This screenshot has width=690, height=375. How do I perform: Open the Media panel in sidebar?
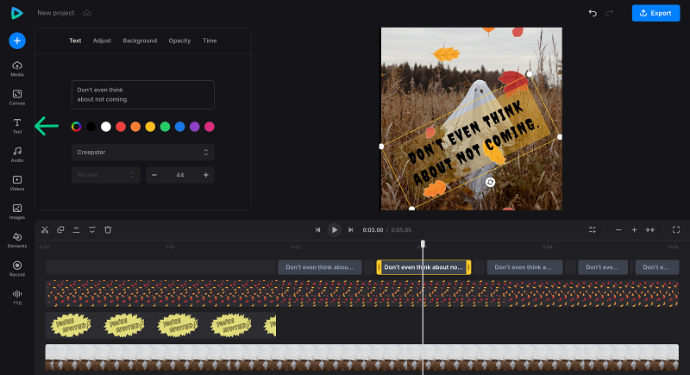(x=17, y=69)
